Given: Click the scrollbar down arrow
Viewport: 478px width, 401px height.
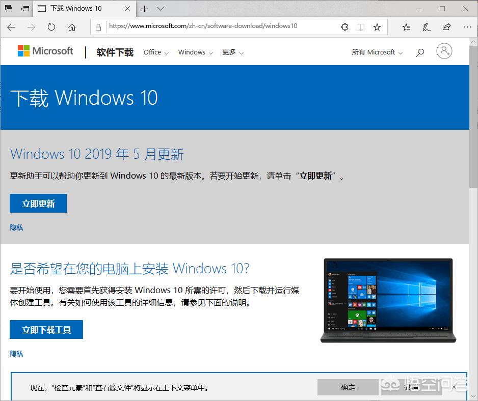Looking at the screenshot, I should [x=473, y=396].
